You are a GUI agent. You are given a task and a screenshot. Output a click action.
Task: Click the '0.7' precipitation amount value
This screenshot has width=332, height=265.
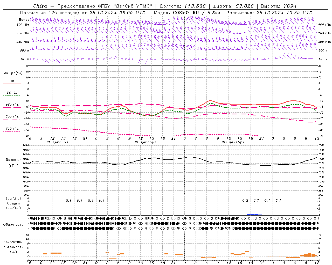pos(256,200)
